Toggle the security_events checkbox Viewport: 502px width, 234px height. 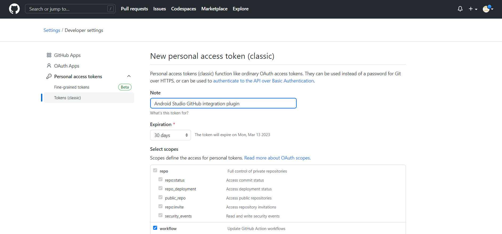pos(160,215)
